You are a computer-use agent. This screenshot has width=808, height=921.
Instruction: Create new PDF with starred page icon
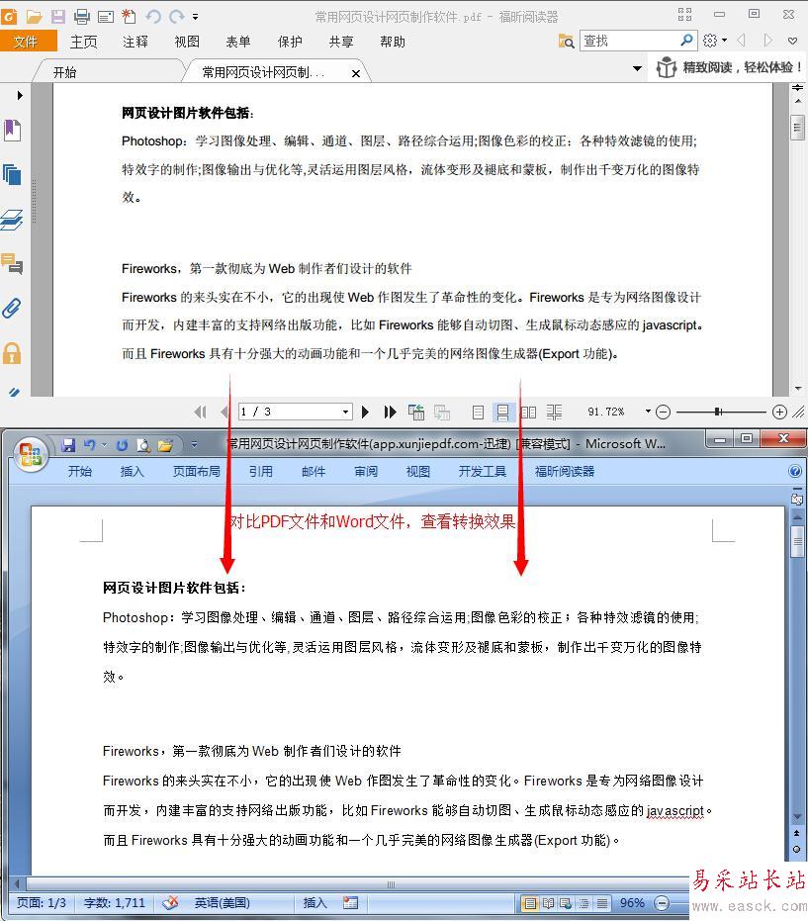coord(129,17)
